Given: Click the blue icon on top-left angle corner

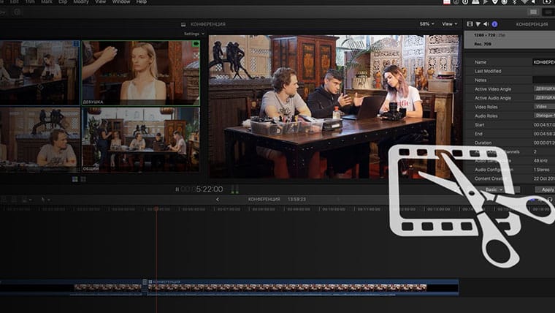Looking at the screenshot, I should click(x=76, y=44).
